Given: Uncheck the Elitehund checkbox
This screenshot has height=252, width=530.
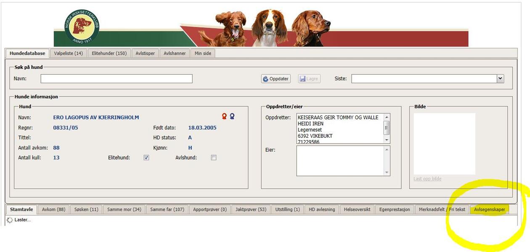Looking at the screenshot, I should (x=146, y=157).
